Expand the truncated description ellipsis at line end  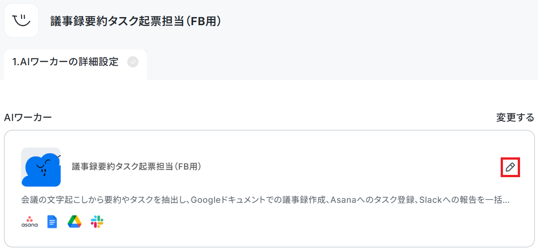[505, 201]
